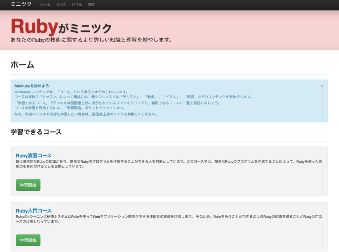
Task: Click the Minitukuを始めよう alert title
Action: click(31, 86)
